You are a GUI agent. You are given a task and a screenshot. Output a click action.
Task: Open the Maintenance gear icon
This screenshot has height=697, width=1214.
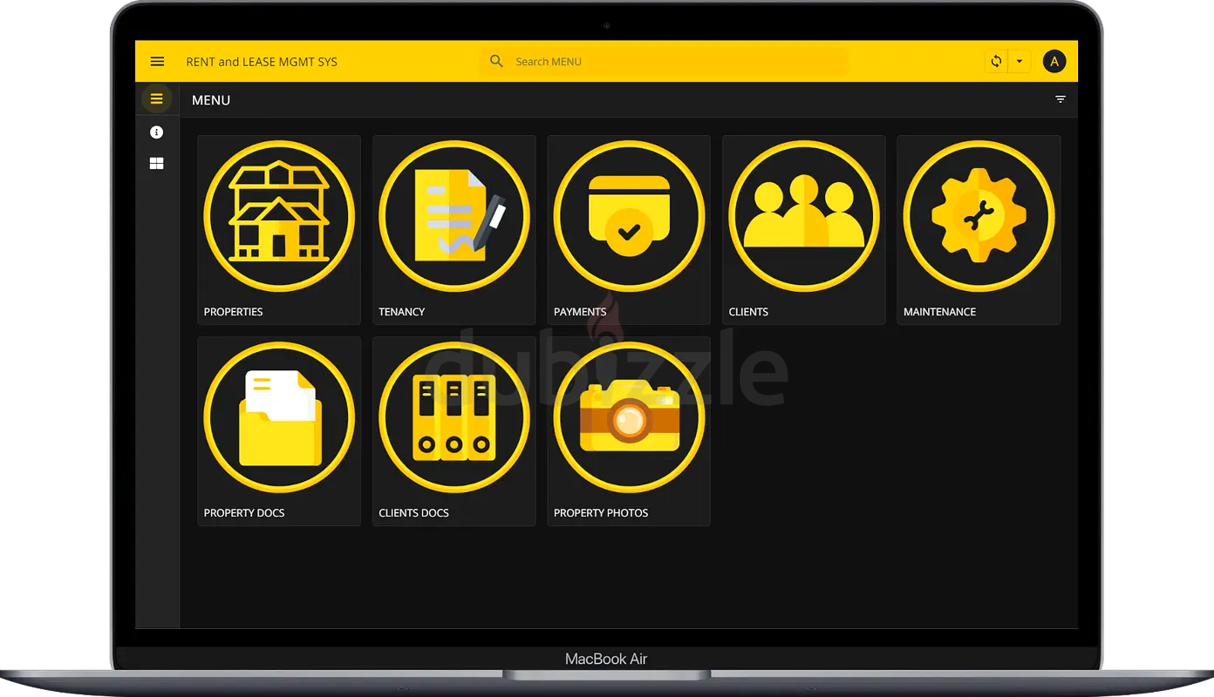coord(979,215)
